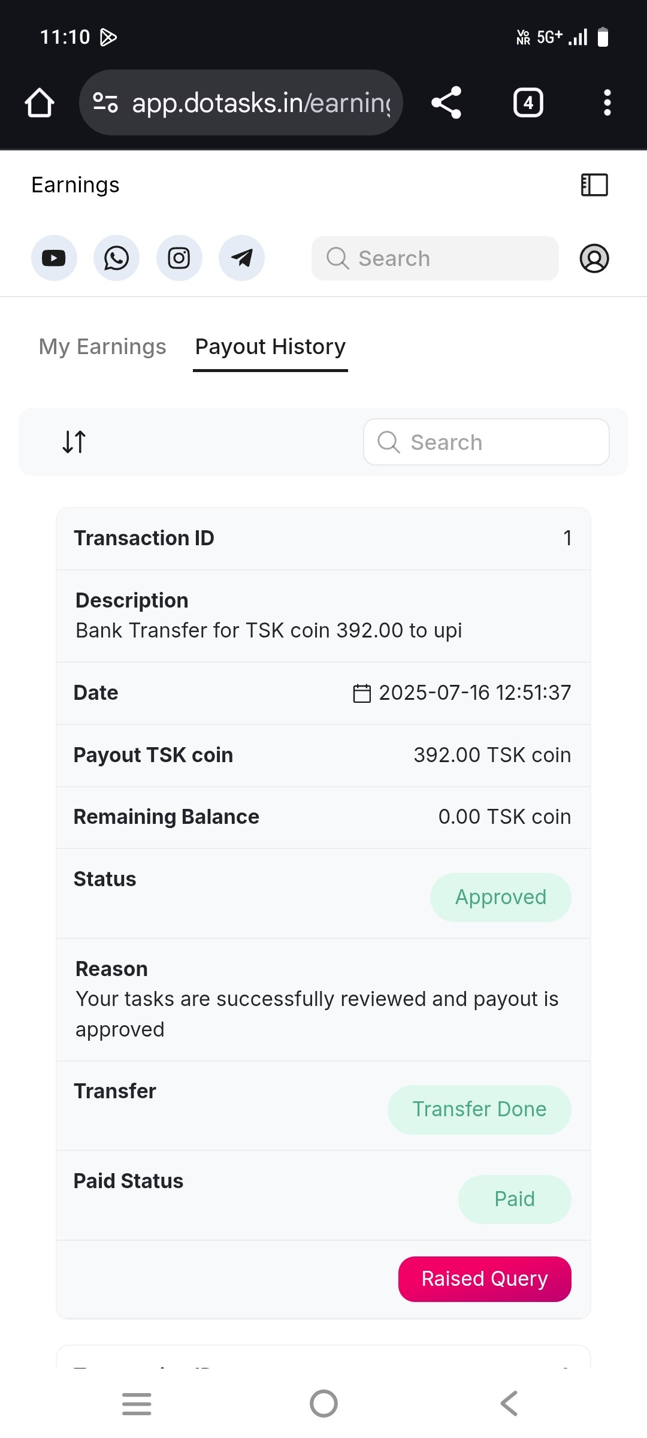Open the Telegram icon link

[241, 258]
